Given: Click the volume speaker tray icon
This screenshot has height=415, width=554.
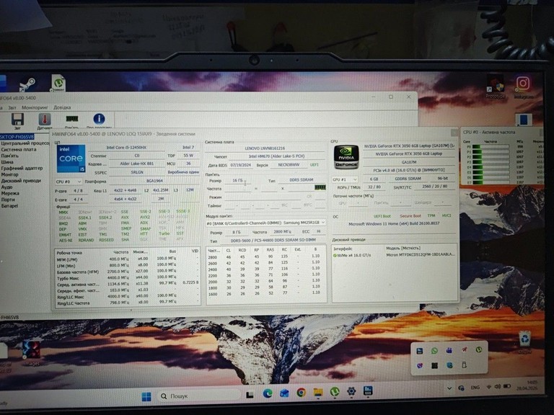Looking at the screenshot, I should 498,387.
